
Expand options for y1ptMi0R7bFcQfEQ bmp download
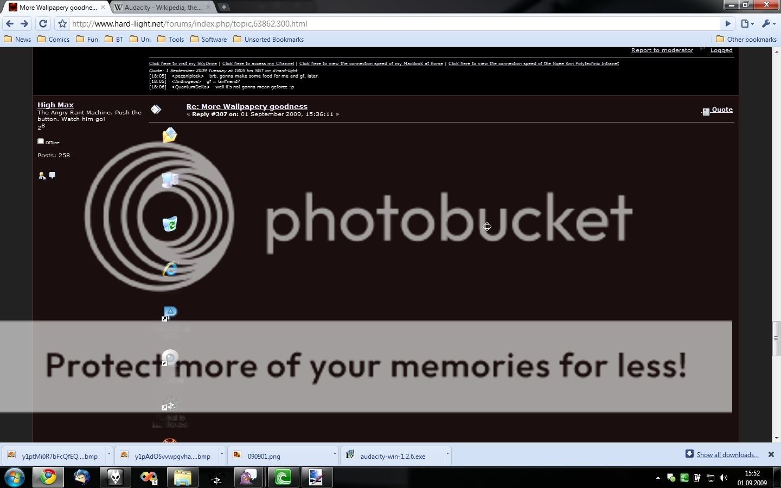click(109, 453)
